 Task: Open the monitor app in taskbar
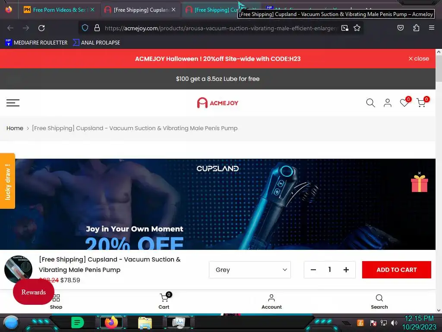click(x=179, y=322)
